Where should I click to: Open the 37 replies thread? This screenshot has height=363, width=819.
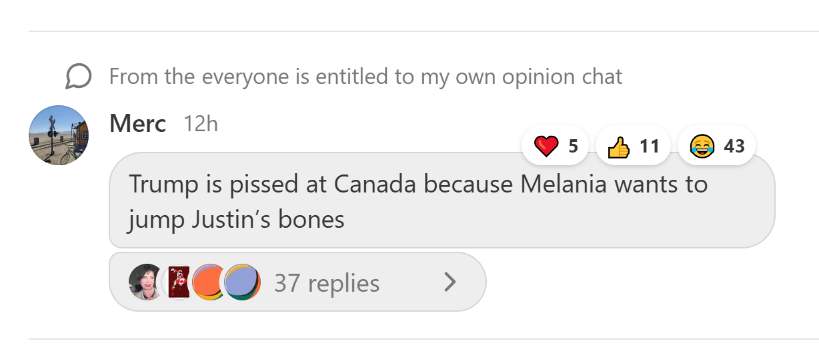click(x=327, y=283)
